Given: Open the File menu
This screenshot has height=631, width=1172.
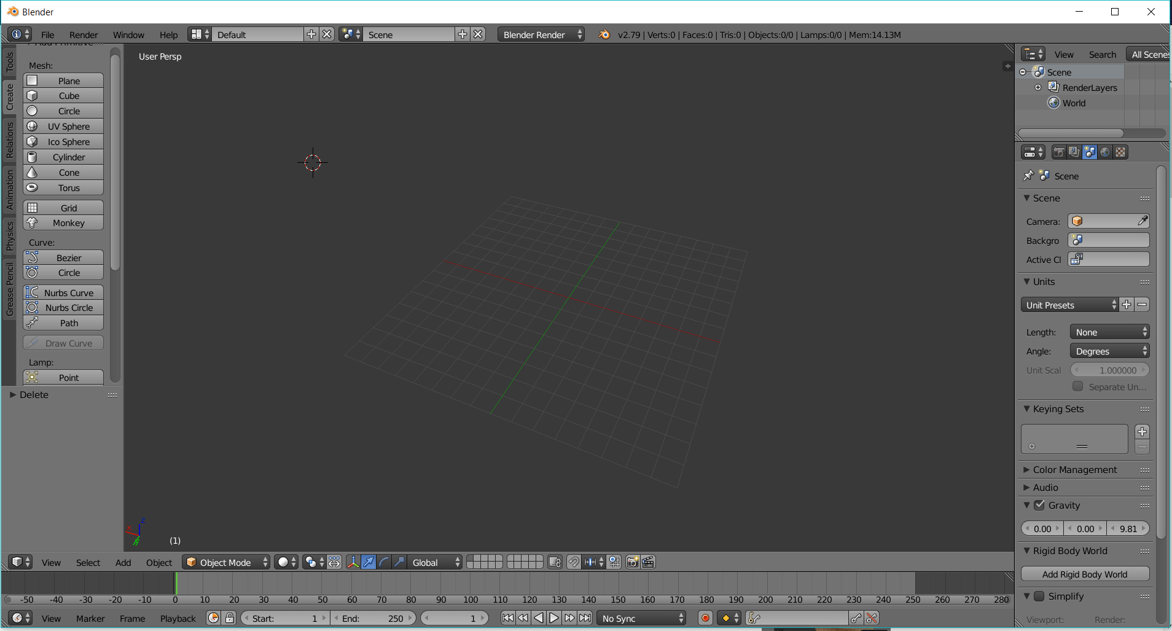Looking at the screenshot, I should pyautogui.click(x=47, y=34).
